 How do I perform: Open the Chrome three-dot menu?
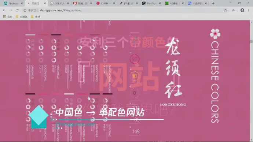click(x=249, y=10)
